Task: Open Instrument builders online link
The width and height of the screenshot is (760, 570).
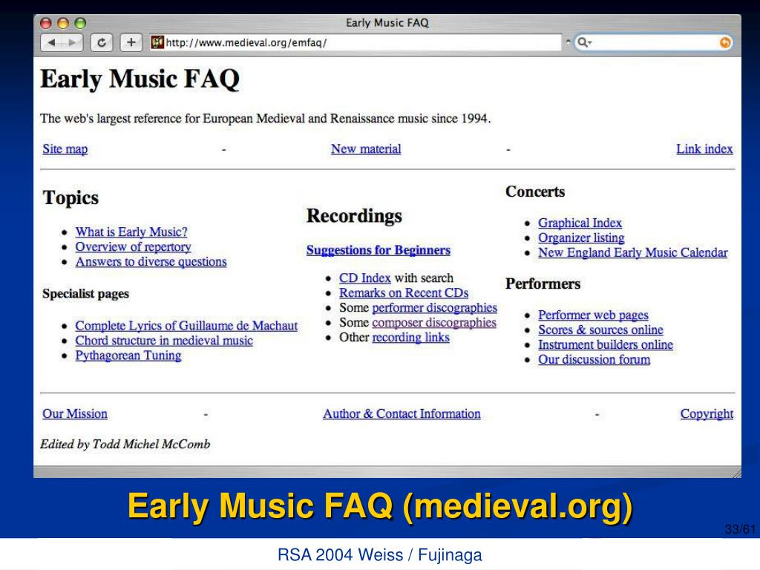Action: (606, 344)
